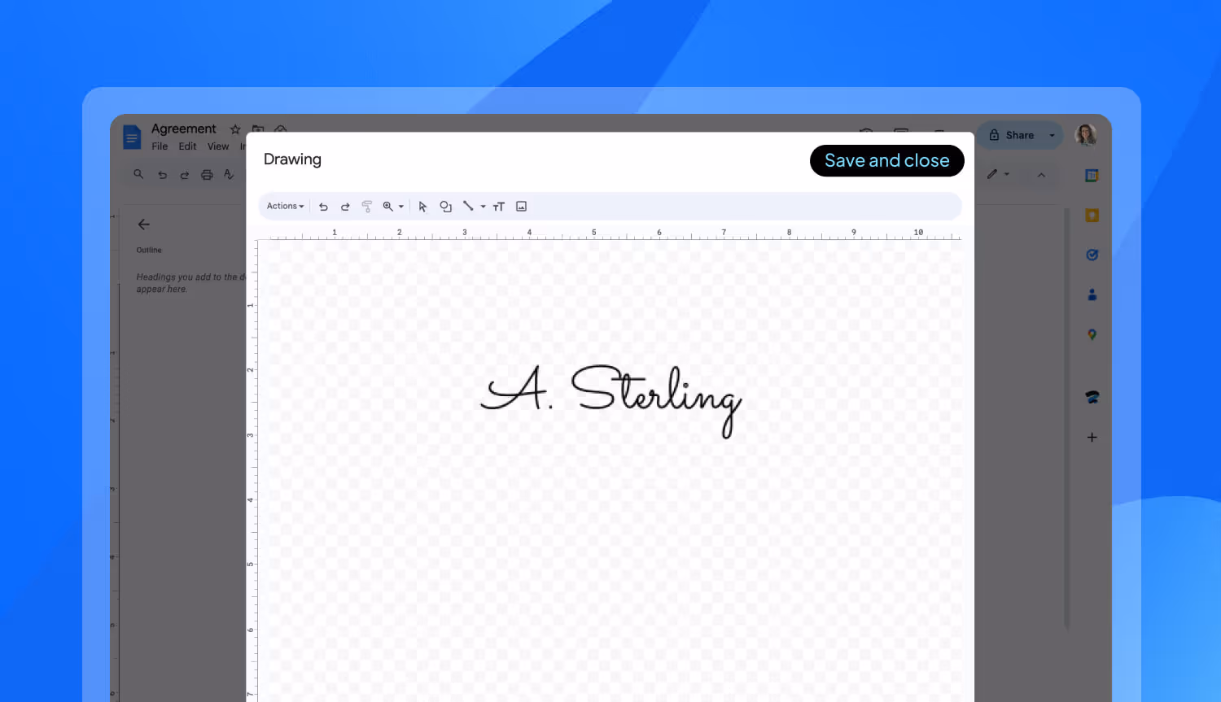
Task: Click the Outline label
Action: pyautogui.click(x=149, y=251)
